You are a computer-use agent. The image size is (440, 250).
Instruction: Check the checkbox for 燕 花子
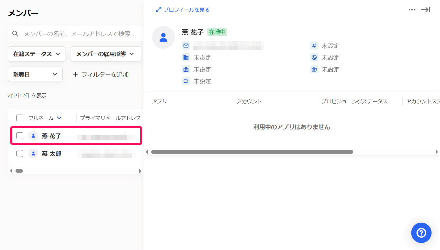click(x=20, y=136)
